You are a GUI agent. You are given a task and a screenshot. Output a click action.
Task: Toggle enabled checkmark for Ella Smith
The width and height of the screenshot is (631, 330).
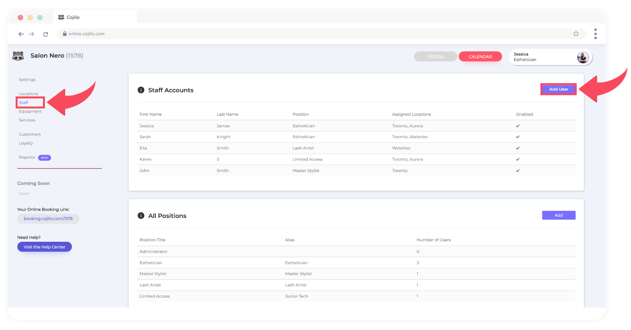coord(518,148)
